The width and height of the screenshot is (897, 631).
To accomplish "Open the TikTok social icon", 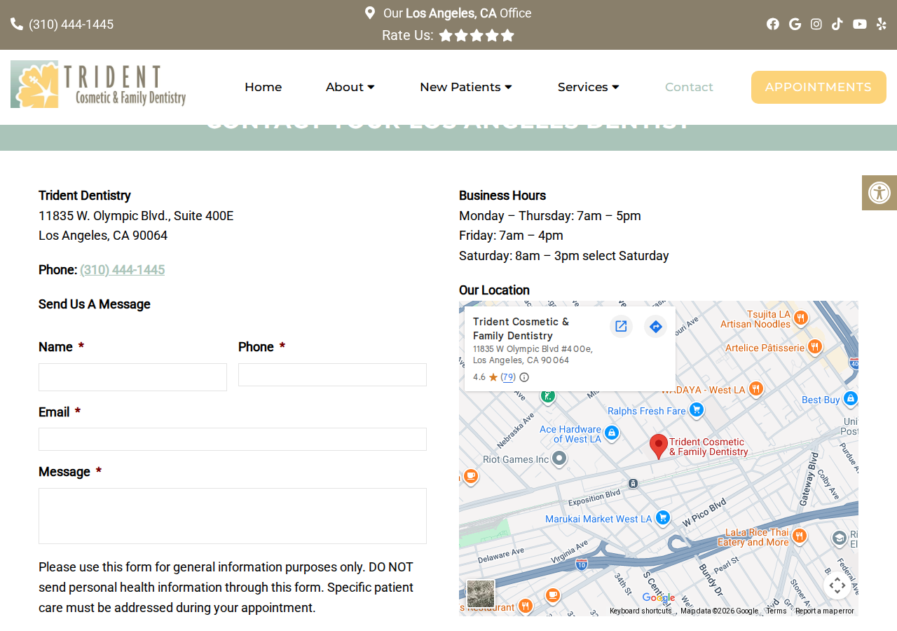I will click(837, 24).
